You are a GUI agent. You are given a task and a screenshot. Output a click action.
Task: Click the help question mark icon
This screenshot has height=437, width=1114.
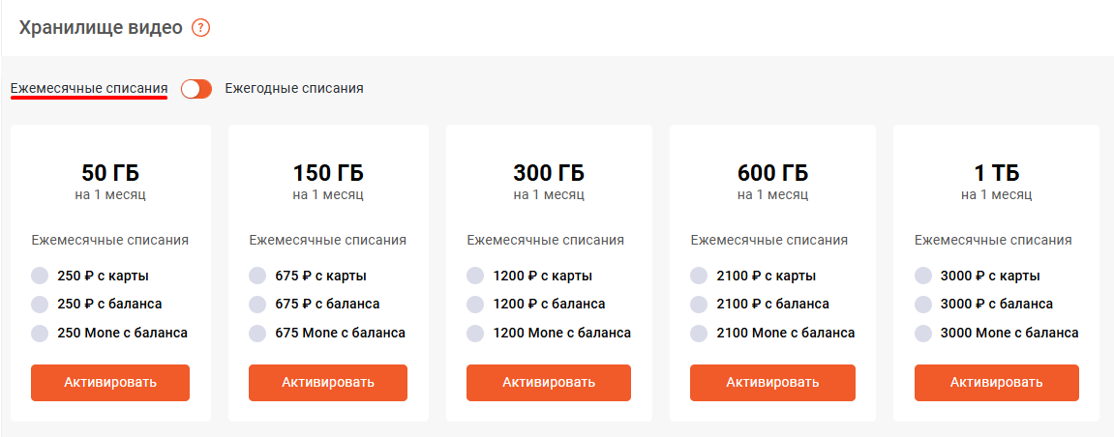[200, 28]
